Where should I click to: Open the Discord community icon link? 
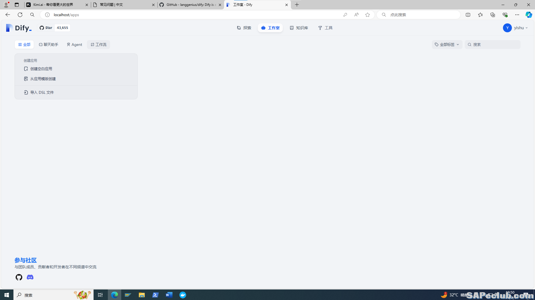coord(30,277)
